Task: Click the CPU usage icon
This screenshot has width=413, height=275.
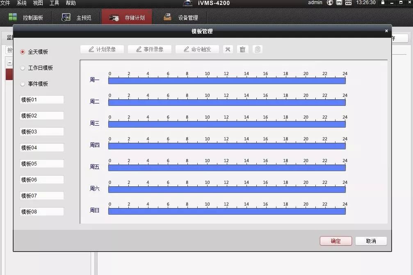Action: click(339, 2)
